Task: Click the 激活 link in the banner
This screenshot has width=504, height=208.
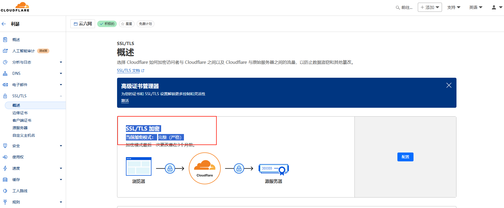Action: pos(125,101)
